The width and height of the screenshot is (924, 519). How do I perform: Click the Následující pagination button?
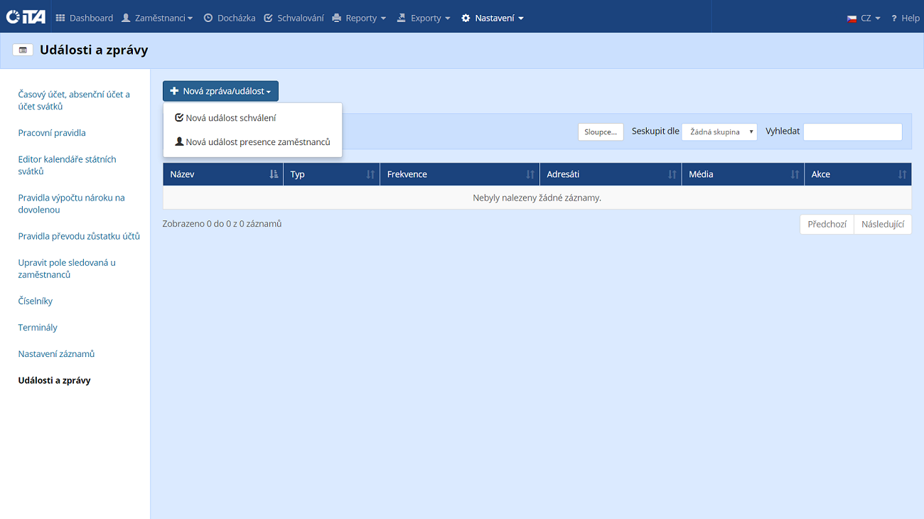(x=882, y=224)
